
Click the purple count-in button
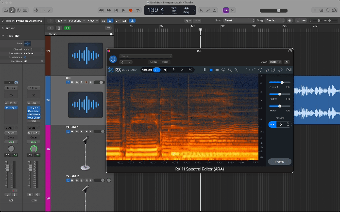click(x=226, y=10)
